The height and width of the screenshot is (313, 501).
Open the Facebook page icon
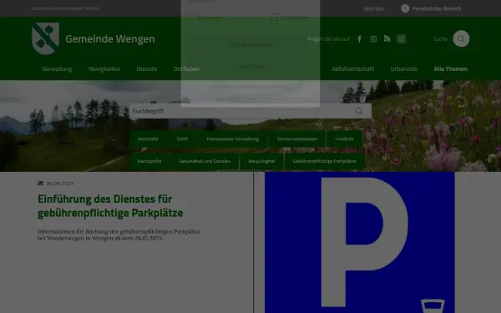point(359,39)
